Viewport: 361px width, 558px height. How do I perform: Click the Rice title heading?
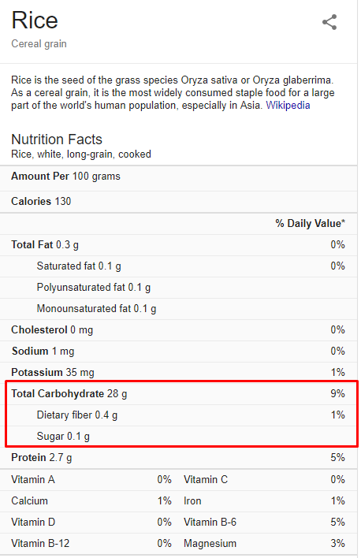pos(35,20)
